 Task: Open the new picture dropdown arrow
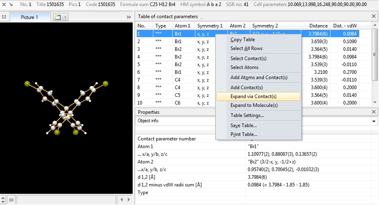[65, 17]
